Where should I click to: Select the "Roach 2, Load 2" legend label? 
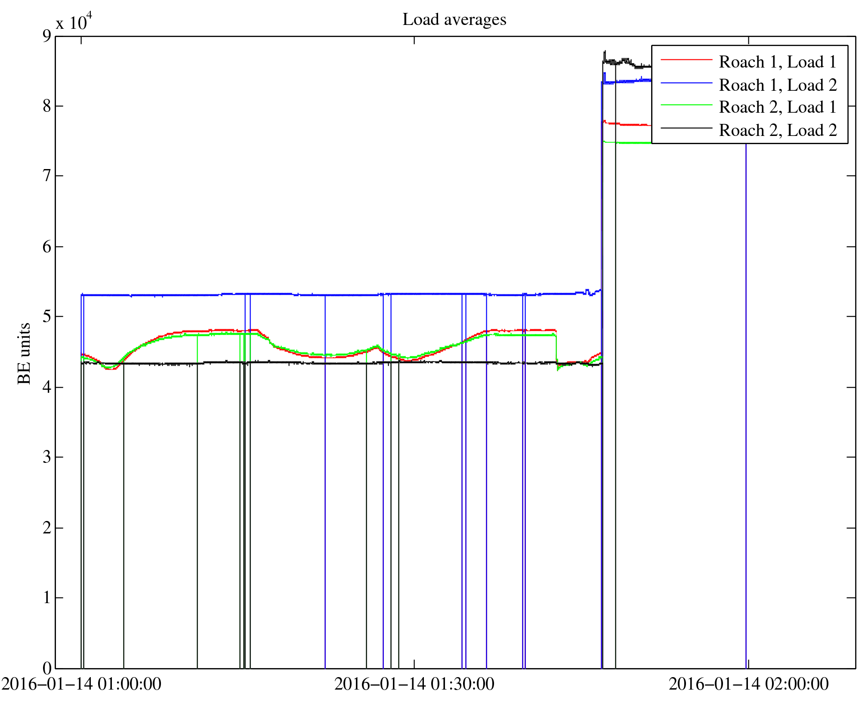click(778, 130)
